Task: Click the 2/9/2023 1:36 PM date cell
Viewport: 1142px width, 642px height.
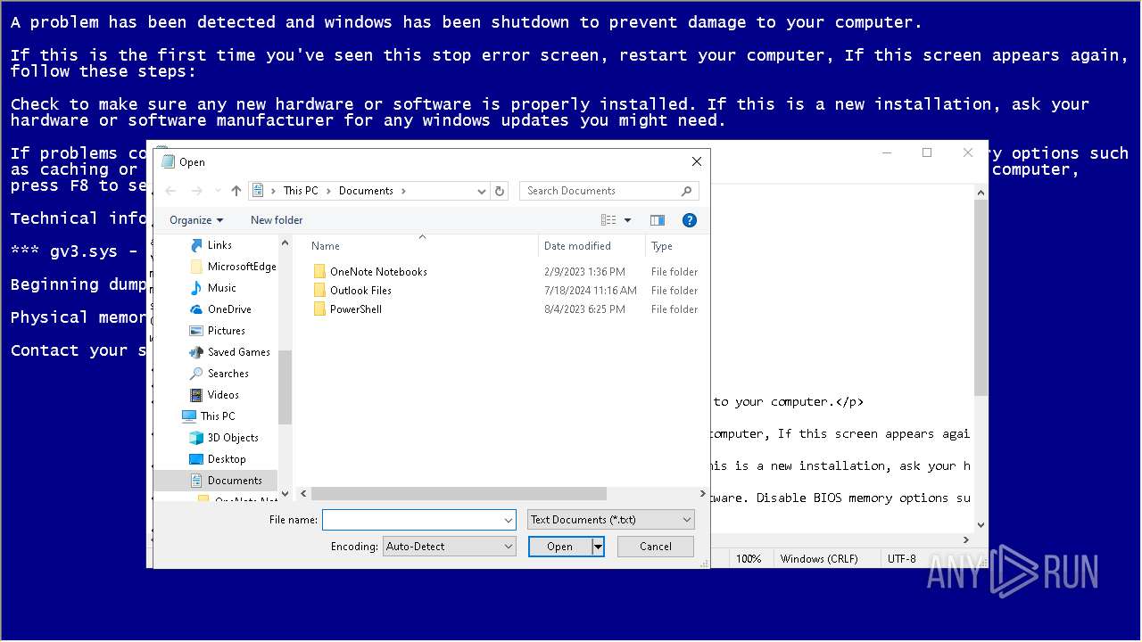Action: (x=584, y=272)
